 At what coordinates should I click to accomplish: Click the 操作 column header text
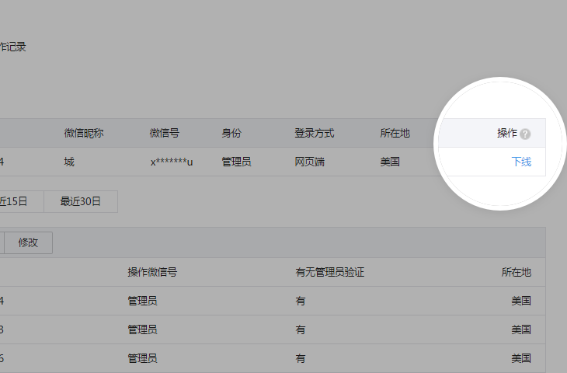(x=506, y=133)
